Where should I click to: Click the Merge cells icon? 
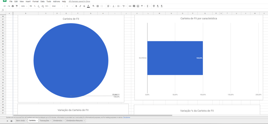pos(102,6)
